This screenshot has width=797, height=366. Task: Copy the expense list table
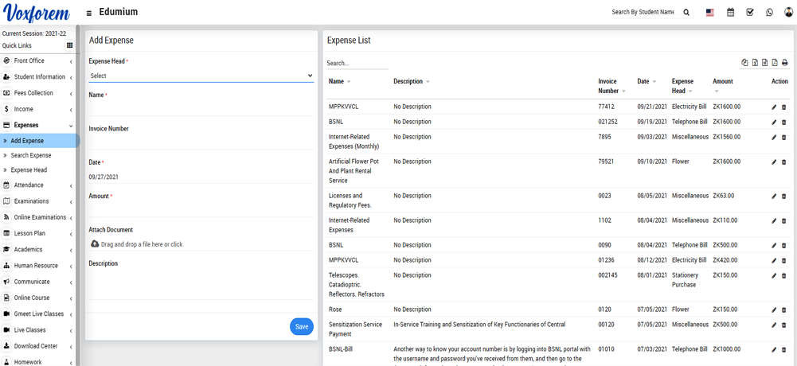pos(744,63)
